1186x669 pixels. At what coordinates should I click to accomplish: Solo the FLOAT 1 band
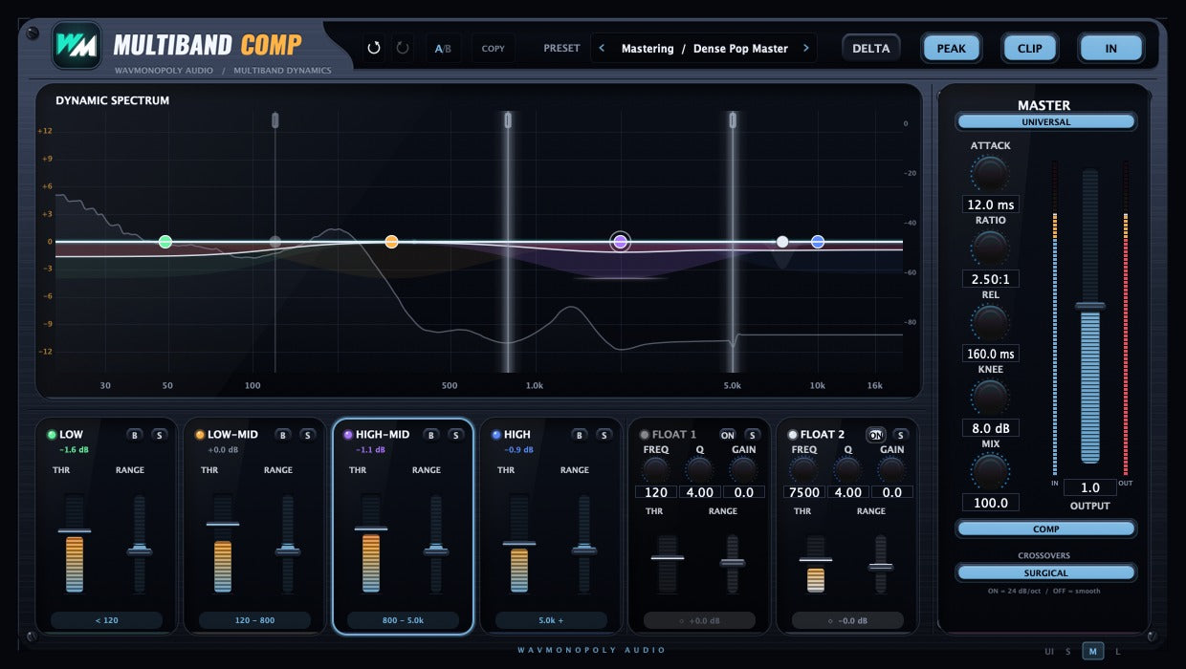753,435
